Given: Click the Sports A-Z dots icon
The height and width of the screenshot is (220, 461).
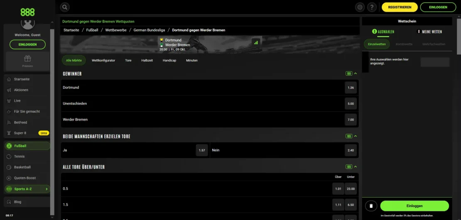Looking at the screenshot, I should click(x=9, y=189).
